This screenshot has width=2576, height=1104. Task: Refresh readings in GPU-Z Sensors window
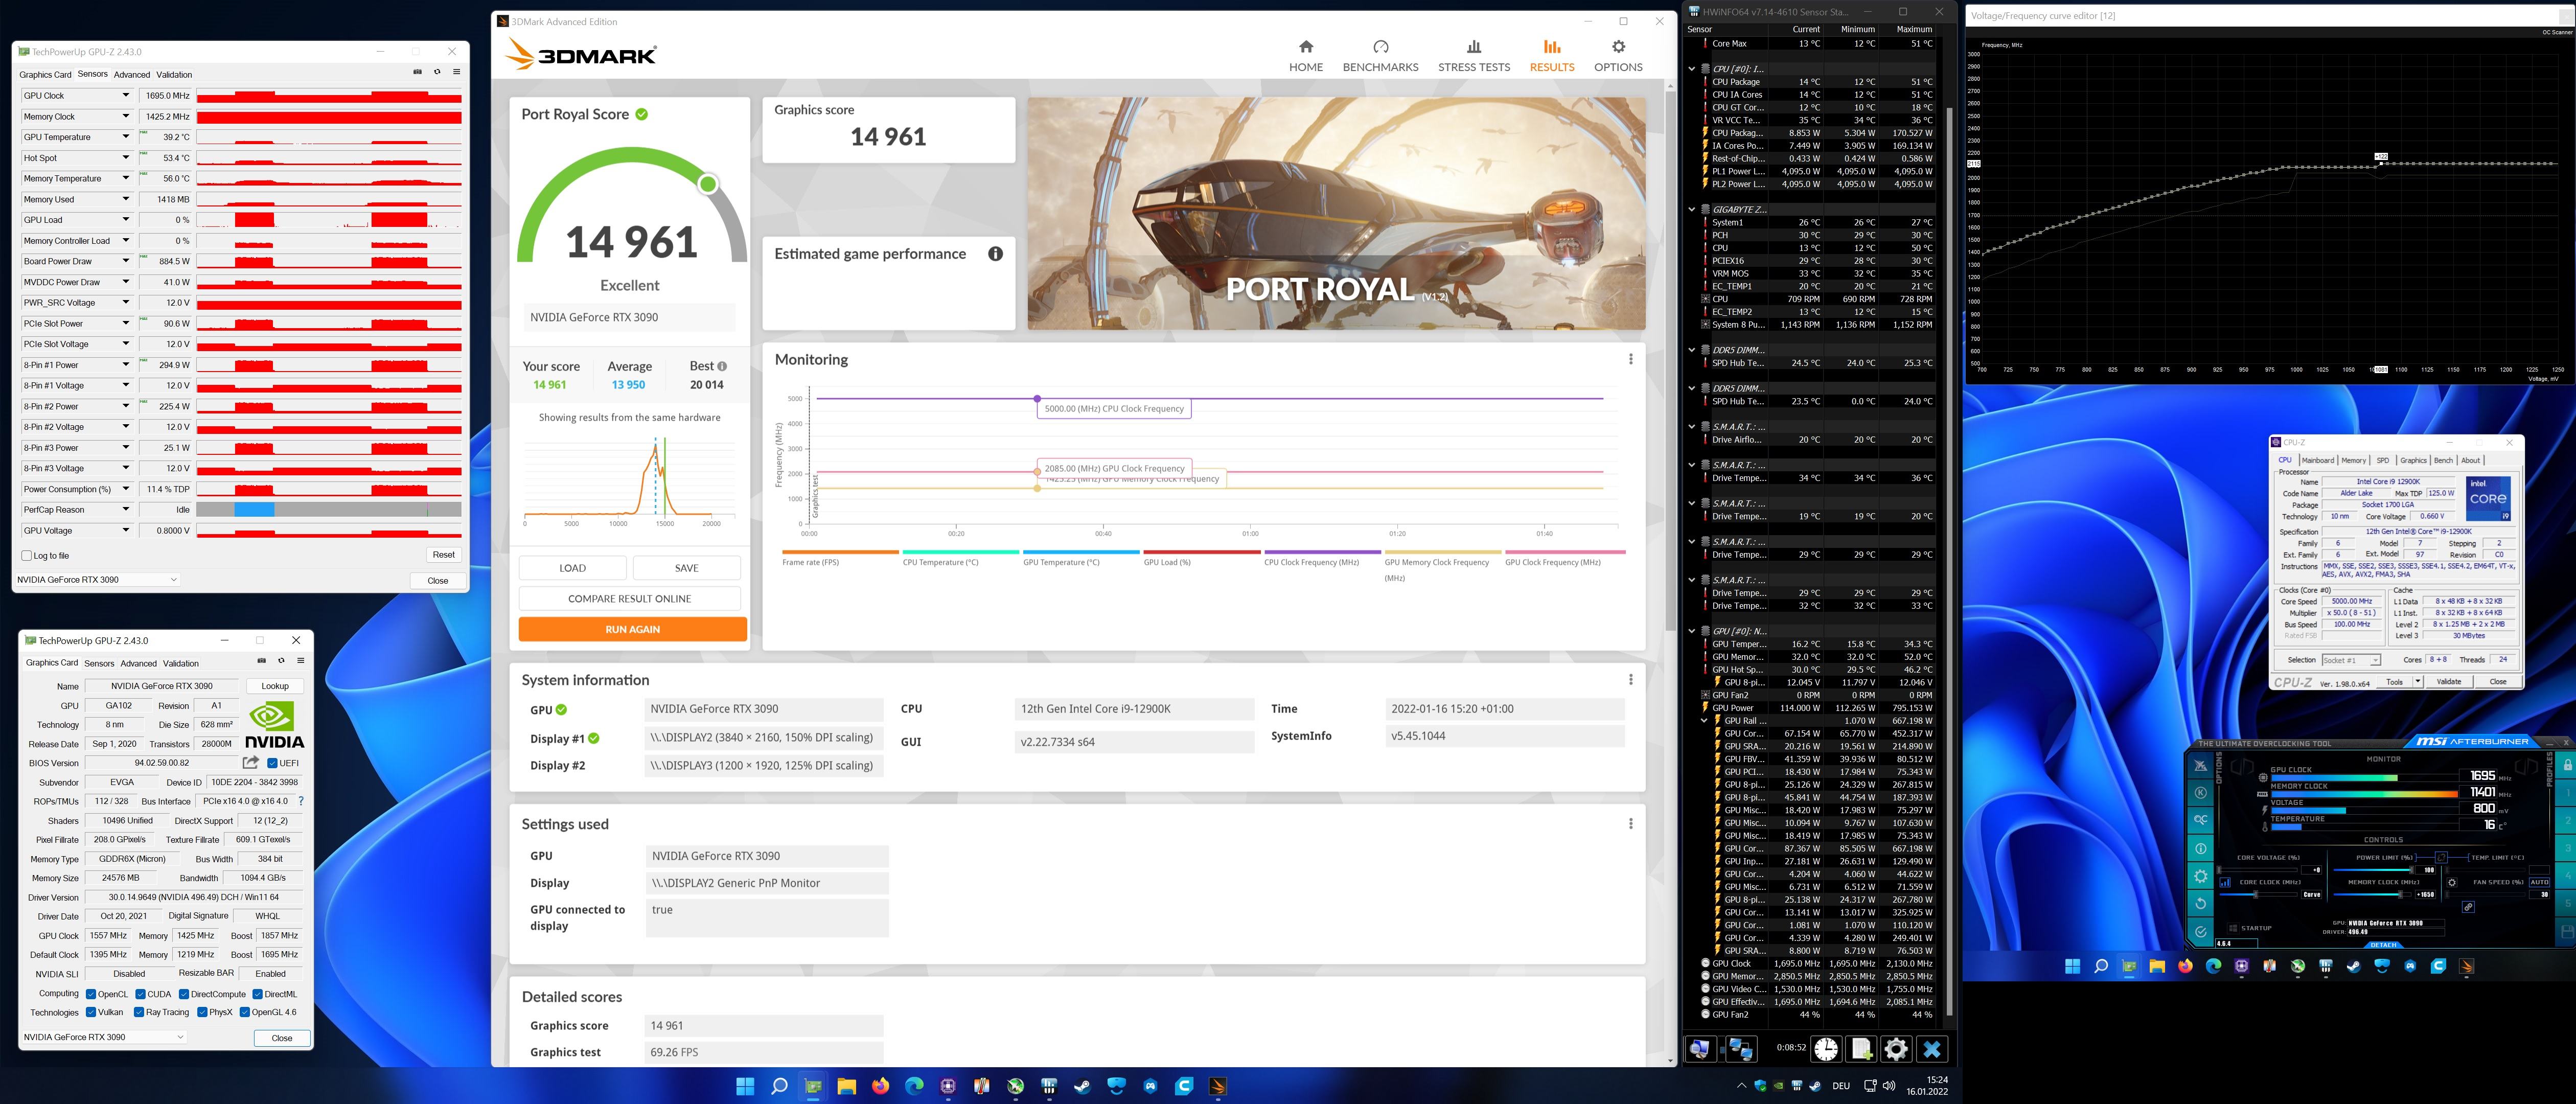point(437,71)
